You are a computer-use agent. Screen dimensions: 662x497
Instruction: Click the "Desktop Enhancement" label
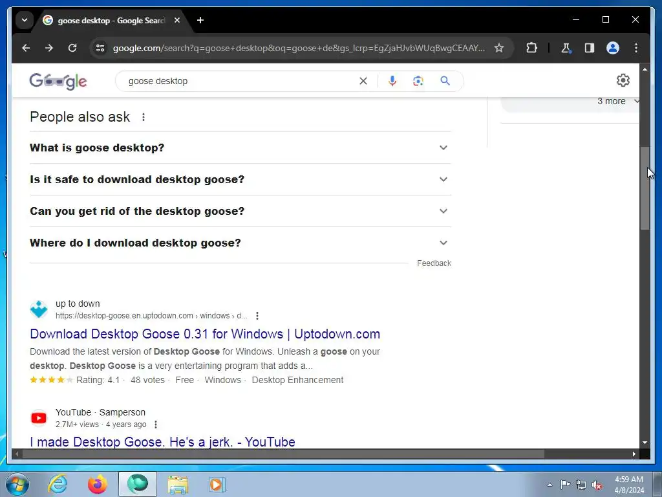[297, 380]
